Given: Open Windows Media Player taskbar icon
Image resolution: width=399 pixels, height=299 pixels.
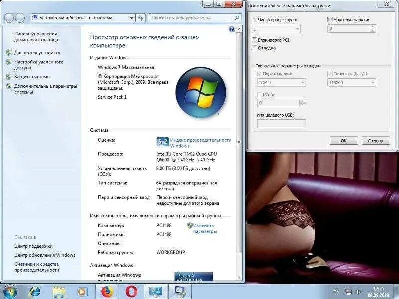Looking at the screenshot, I should [82, 292].
